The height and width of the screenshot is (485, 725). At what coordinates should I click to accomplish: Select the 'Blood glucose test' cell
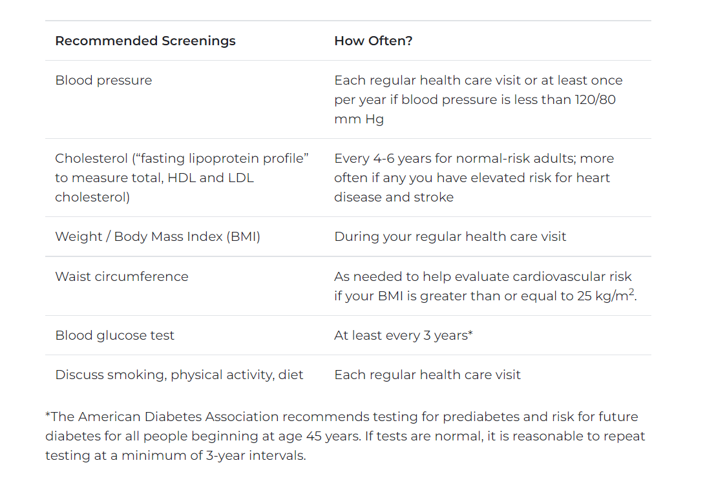(114, 335)
